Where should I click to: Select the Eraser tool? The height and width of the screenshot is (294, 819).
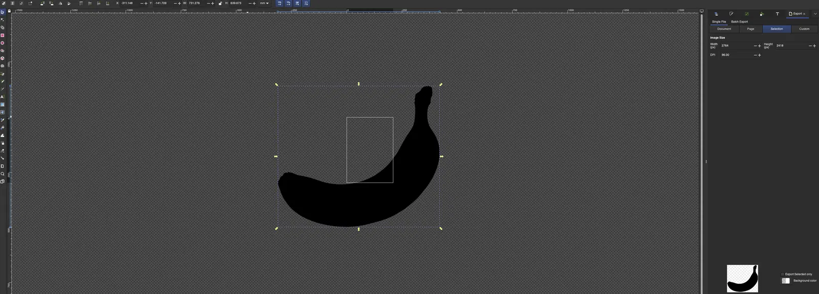pos(3,151)
